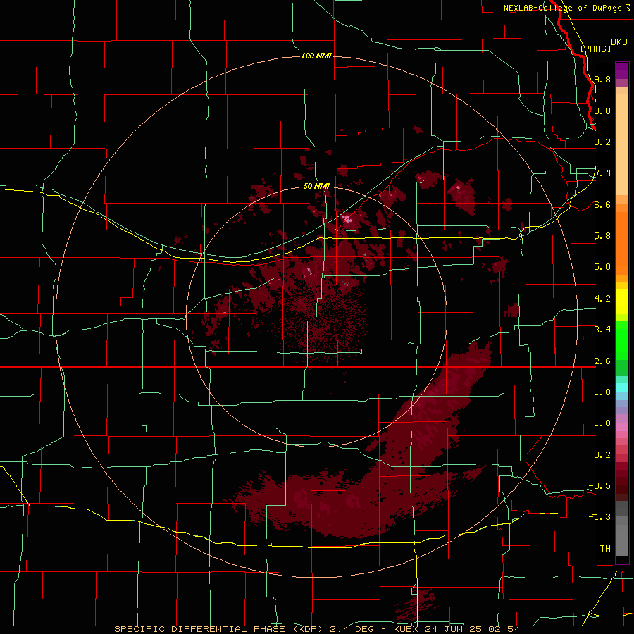
Task: Pick the gray section of the color bar
Action: 622,528
